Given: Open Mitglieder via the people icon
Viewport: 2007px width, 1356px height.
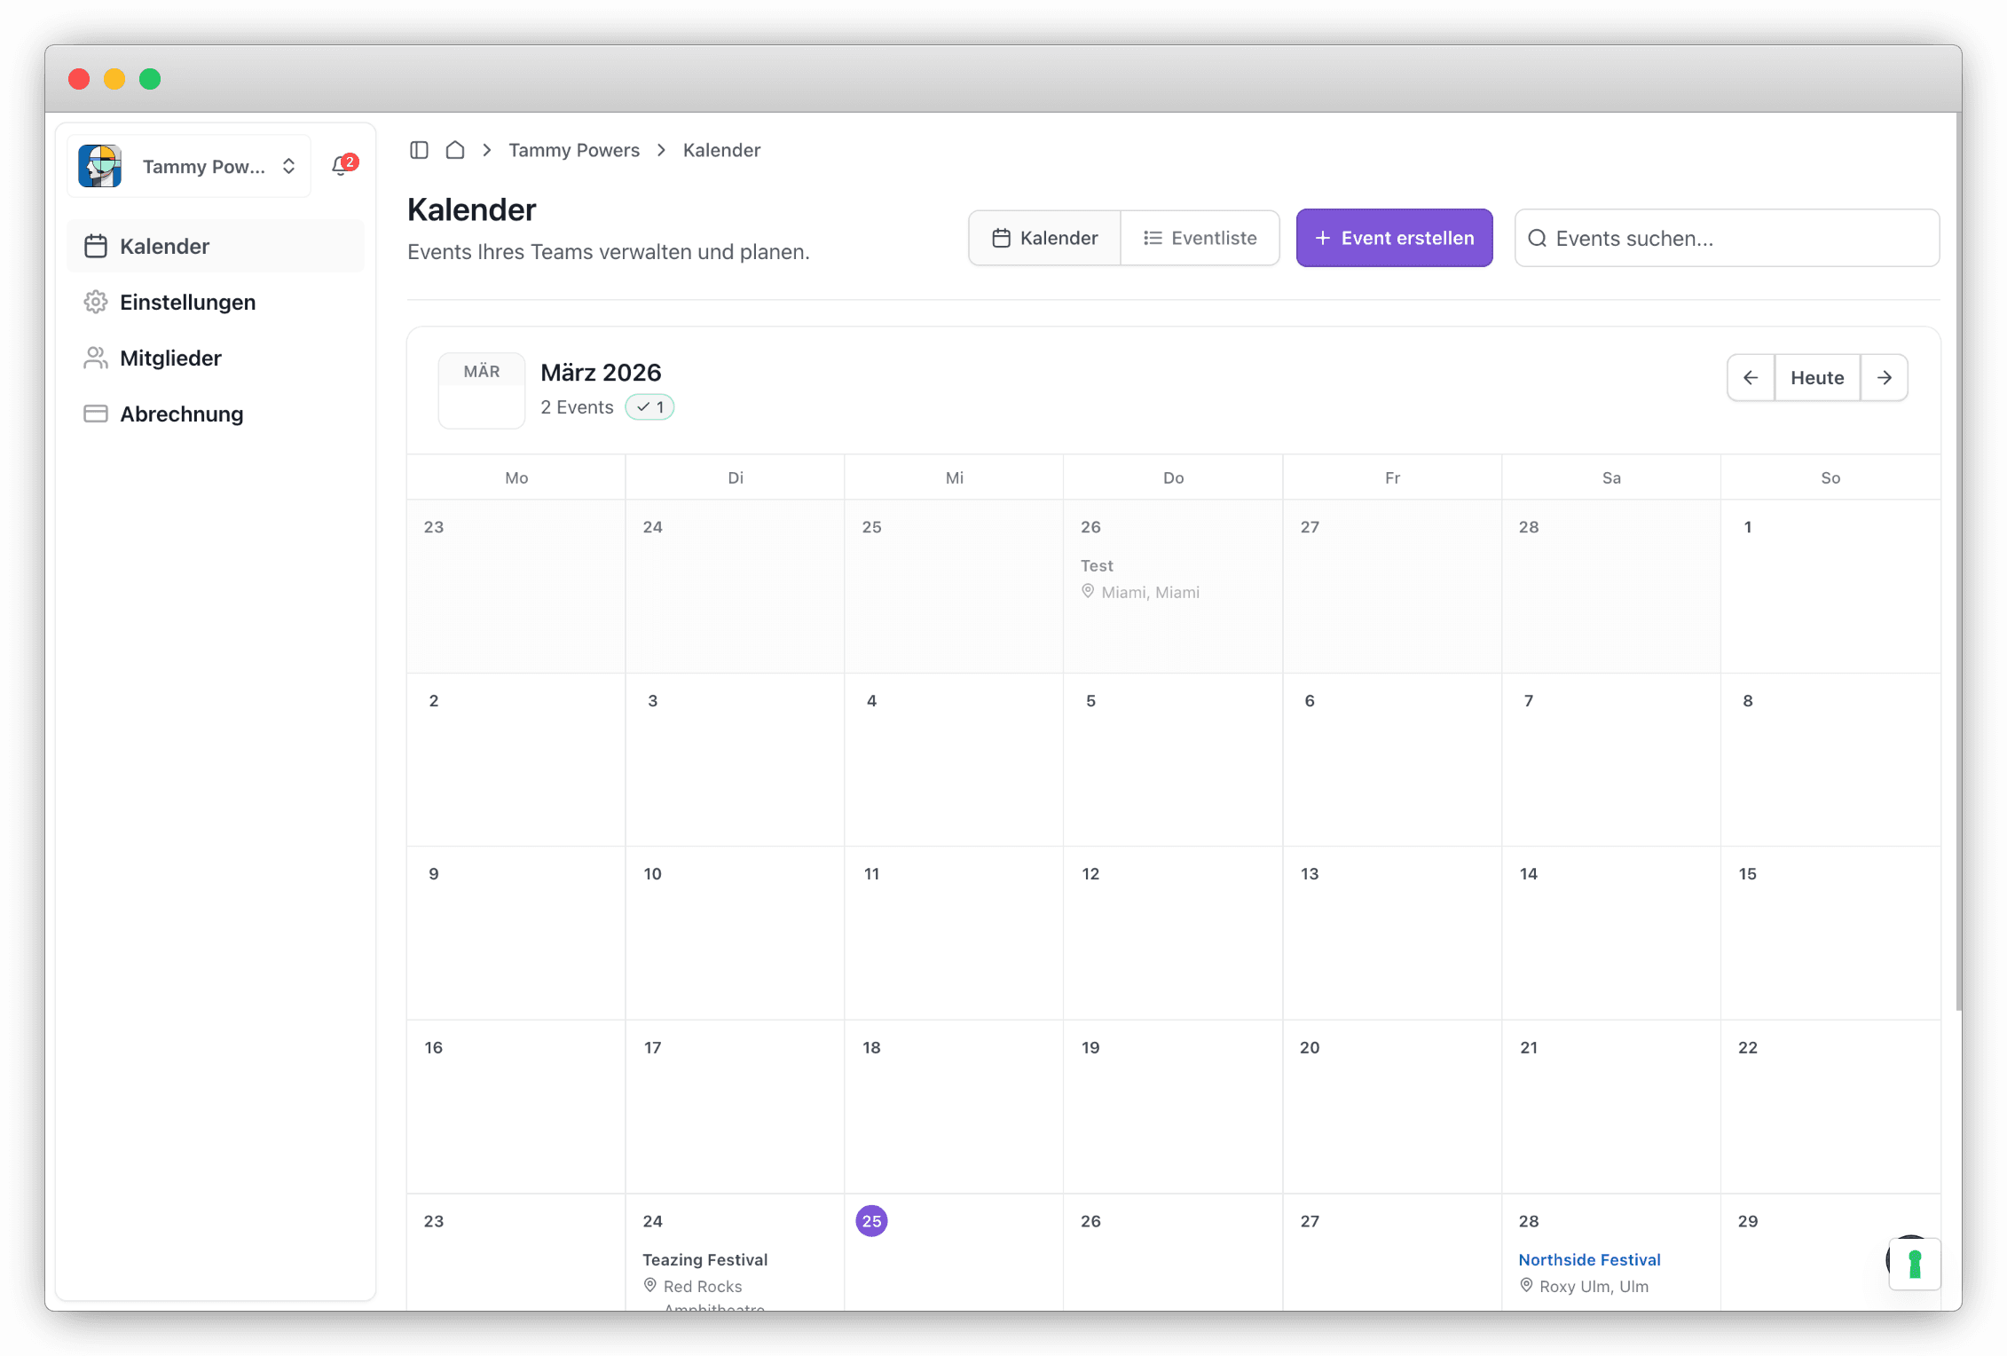Looking at the screenshot, I should tap(96, 358).
